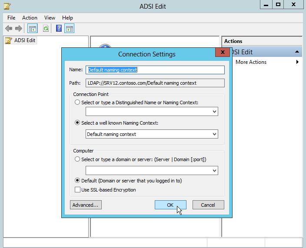The height and width of the screenshot is (248, 306).
Task: Select Distinguished Name or Naming Context radio
Action: point(77,102)
